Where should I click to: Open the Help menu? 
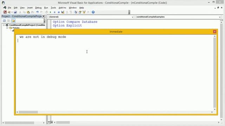82,8
